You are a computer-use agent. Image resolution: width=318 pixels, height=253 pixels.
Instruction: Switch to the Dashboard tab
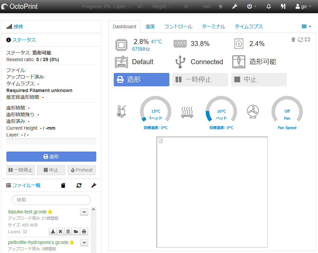[124, 27]
